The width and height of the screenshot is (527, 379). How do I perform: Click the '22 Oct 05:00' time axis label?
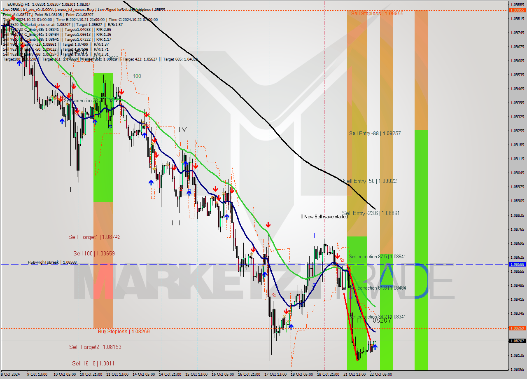point(381,374)
